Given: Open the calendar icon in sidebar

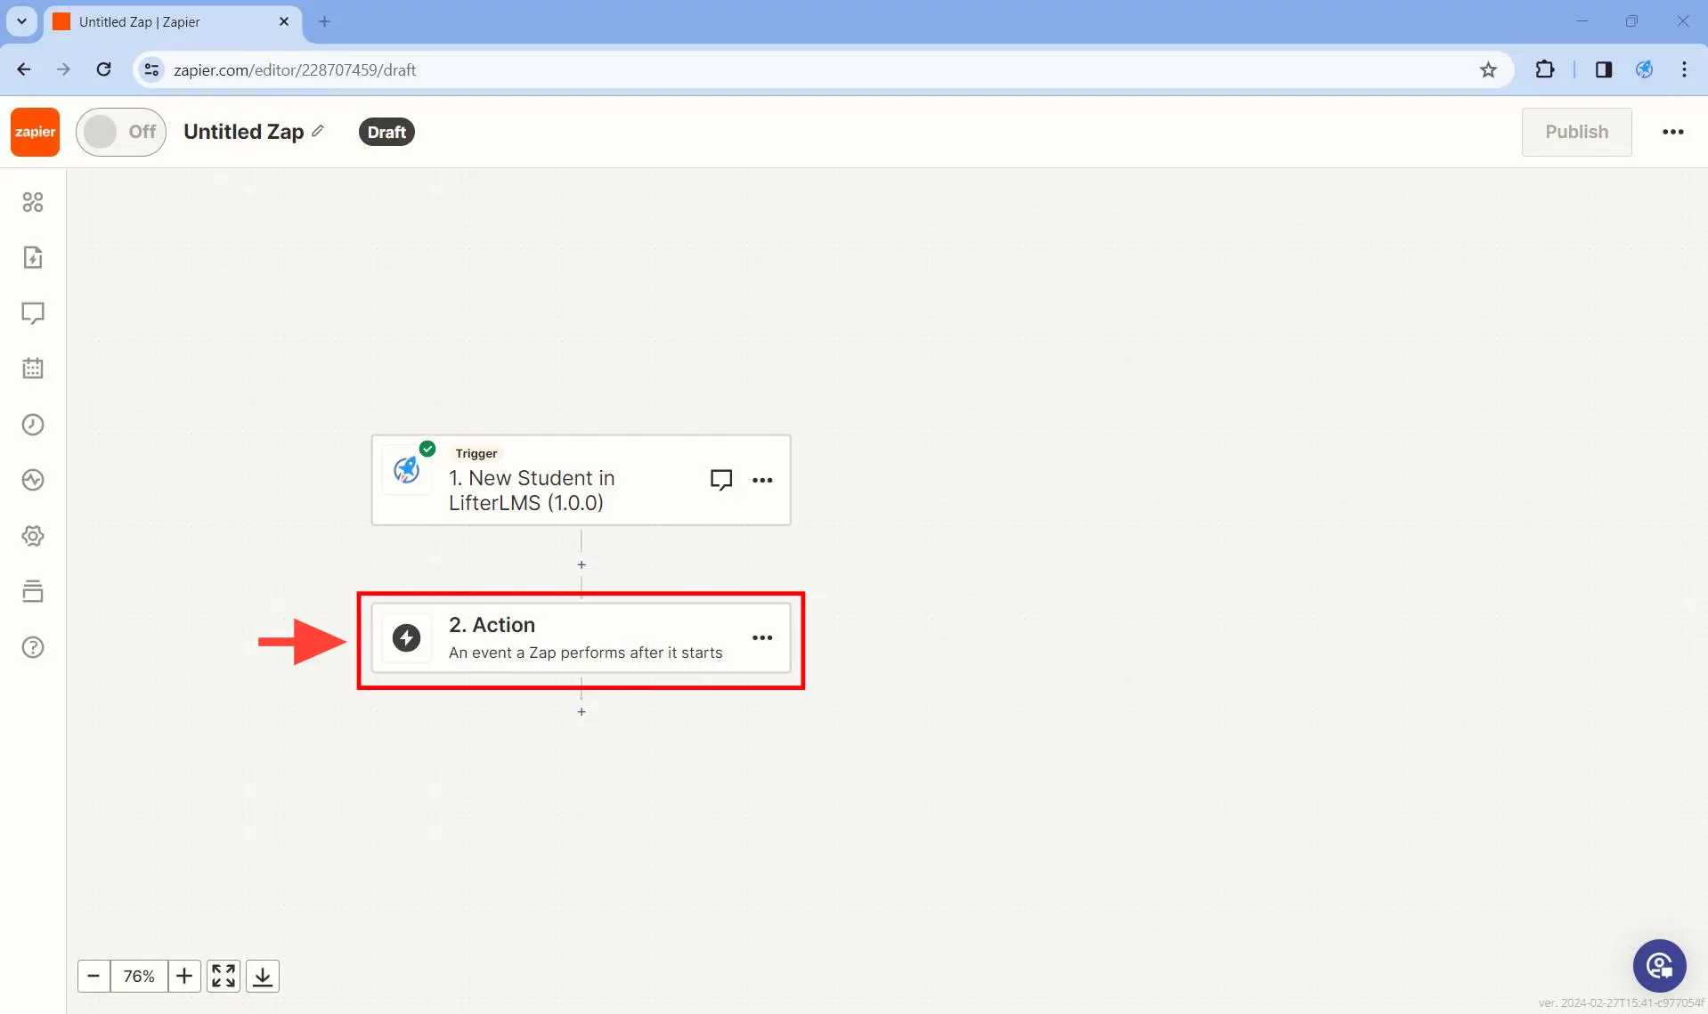Looking at the screenshot, I should pyautogui.click(x=33, y=369).
